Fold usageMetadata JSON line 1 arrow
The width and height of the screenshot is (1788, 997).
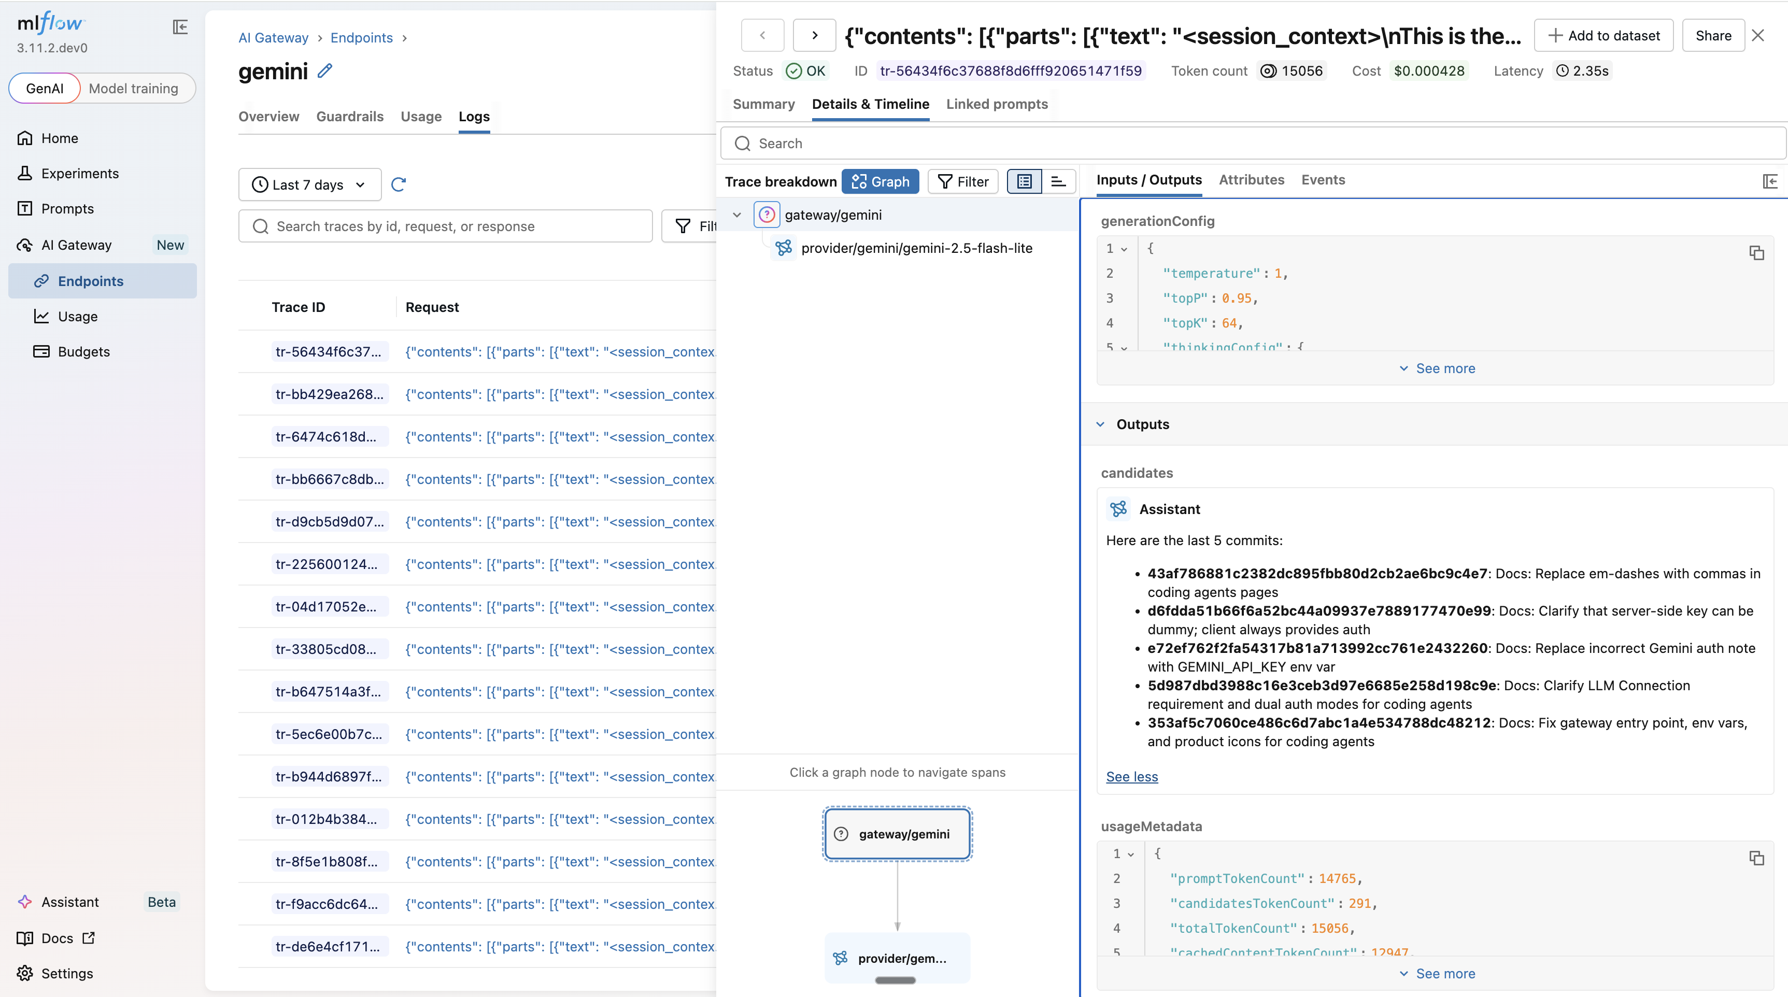coord(1131,854)
